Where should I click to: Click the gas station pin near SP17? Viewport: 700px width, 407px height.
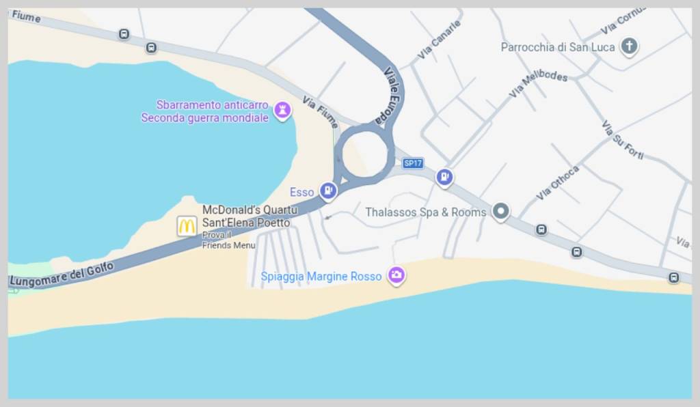pos(444,178)
